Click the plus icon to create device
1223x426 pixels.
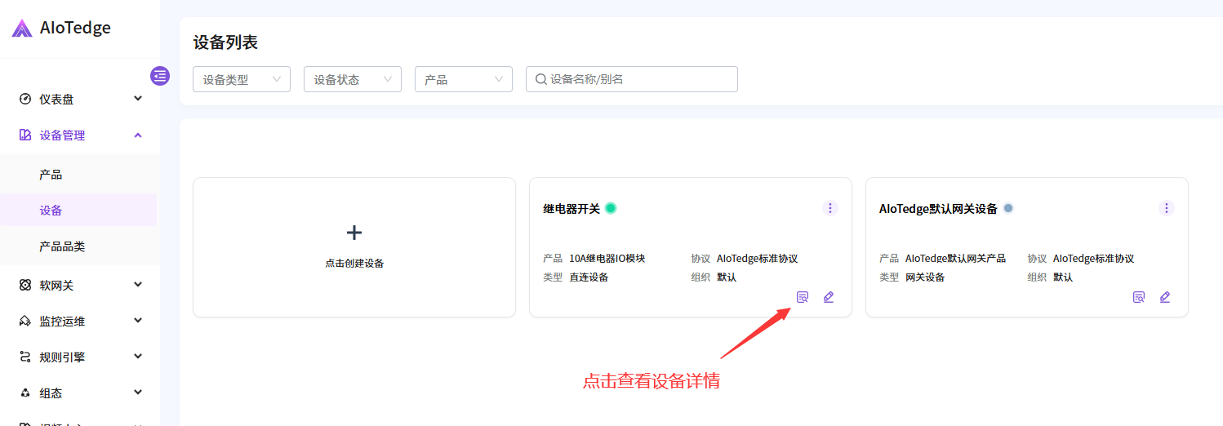[x=354, y=233]
